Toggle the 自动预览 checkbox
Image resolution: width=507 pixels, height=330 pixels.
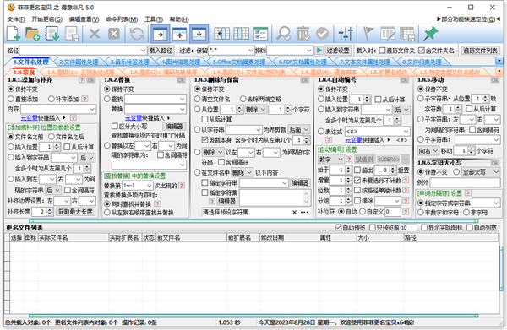pos(338,228)
